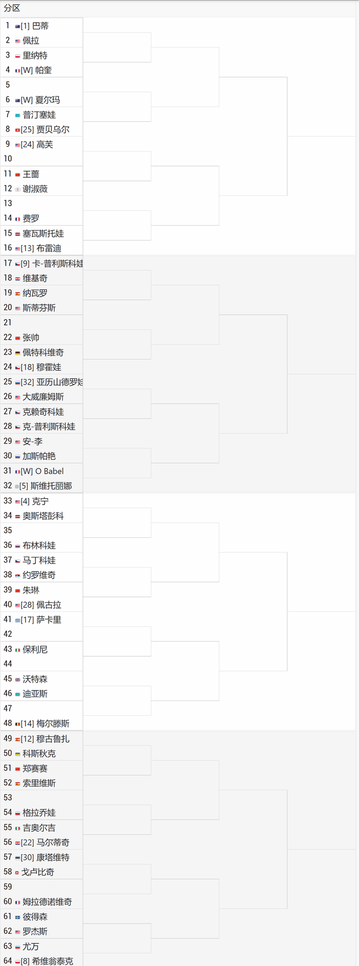Click player name 梅尔滕斯

point(53,723)
